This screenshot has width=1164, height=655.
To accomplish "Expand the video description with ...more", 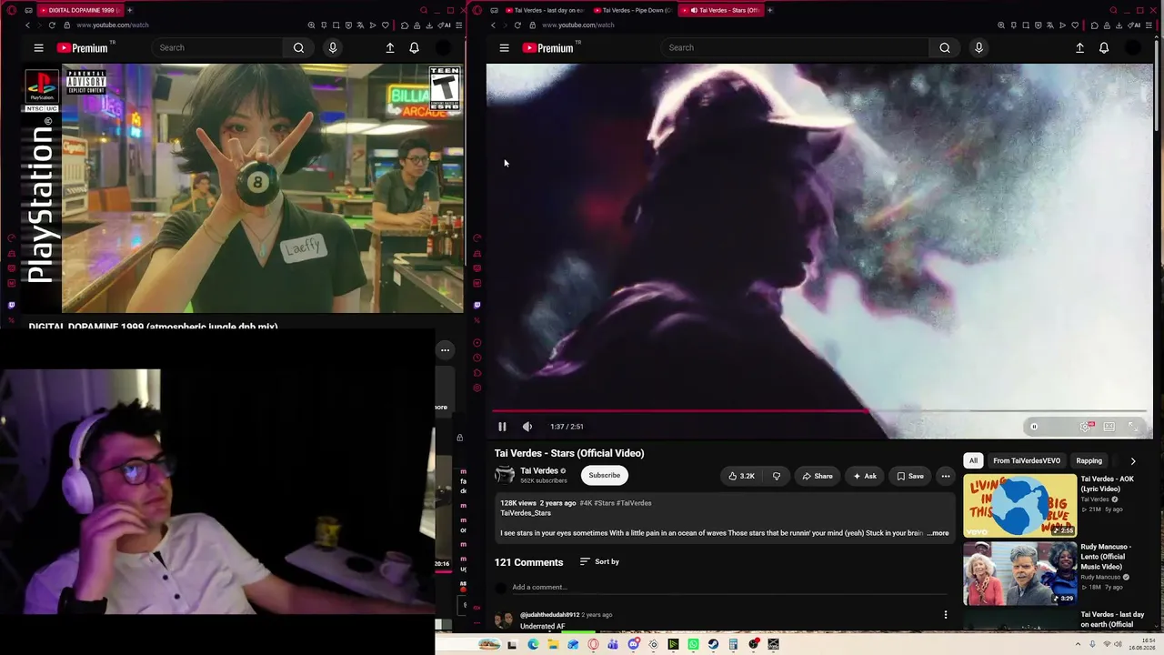I will (x=938, y=533).
